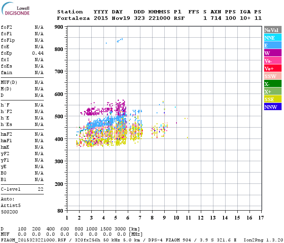284x243 pixels.
Task: Click the Lowell Digisonde logo
Action: 15,9
